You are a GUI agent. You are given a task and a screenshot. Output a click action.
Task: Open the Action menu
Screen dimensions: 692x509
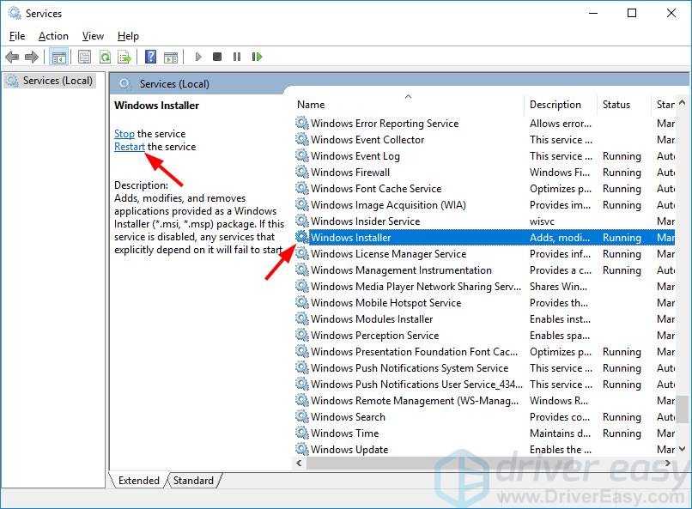[53, 36]
